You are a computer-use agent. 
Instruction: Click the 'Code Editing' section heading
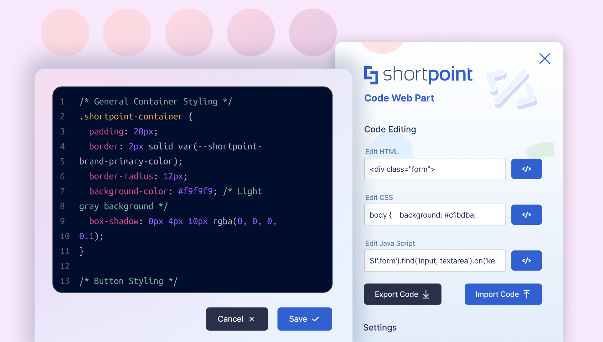click(x=390, y=129)
